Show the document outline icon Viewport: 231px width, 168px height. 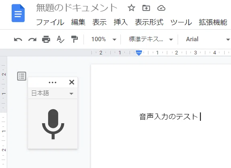click(22, 76)
